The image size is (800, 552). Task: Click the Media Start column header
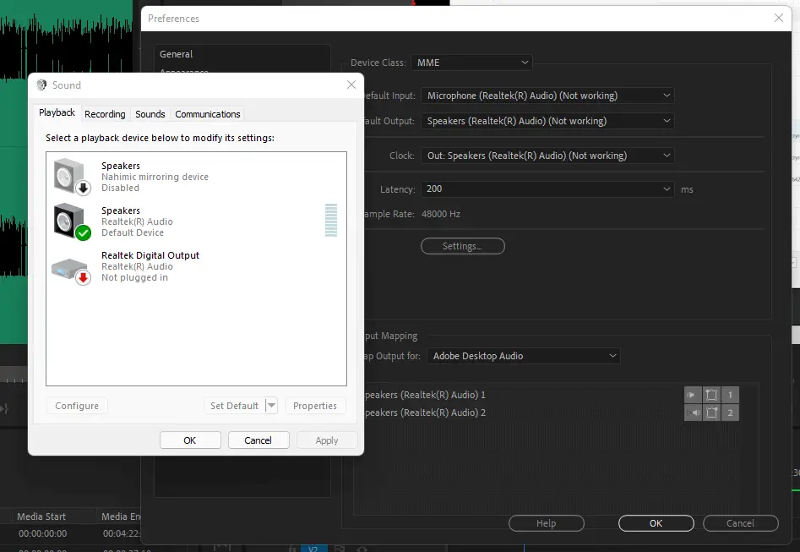click(x=41, y=516)
